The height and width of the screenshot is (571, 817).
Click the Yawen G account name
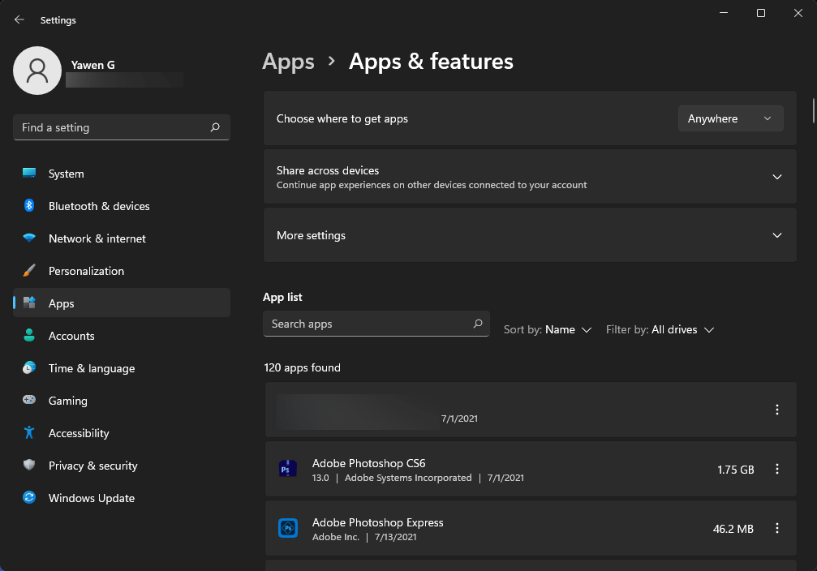[x=92, y=65]
